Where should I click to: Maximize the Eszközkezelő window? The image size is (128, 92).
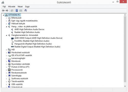[118, 2]
